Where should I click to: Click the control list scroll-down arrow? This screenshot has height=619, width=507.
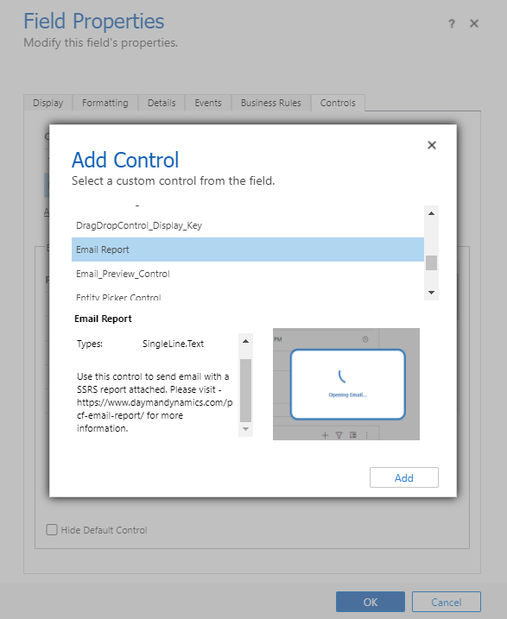pyautogui.click(x=431, y=293)
